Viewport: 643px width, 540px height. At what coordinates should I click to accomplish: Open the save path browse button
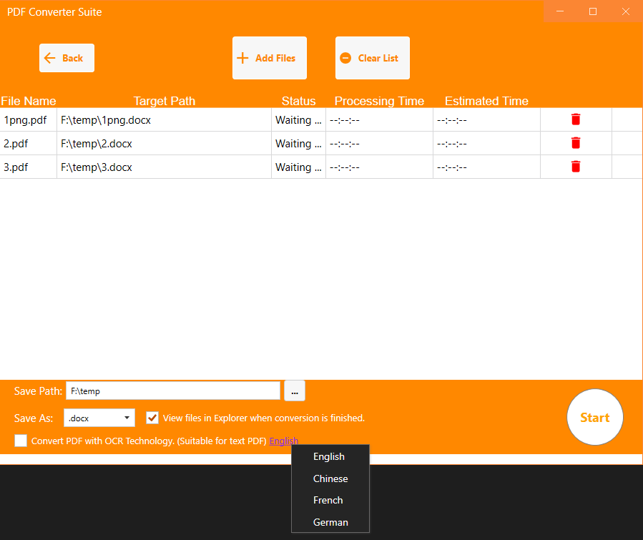tap(294, 391)
